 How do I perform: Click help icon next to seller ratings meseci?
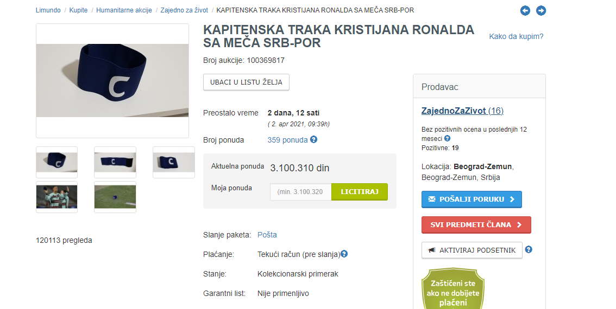tap(447, 138)
